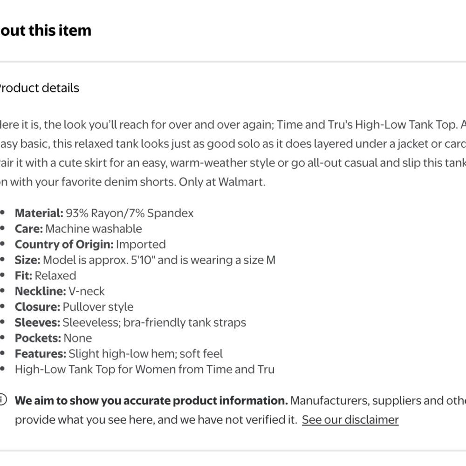466x466 pixels.
Task: Click the info icon beside accuracy notice
Action: [2, 400]
